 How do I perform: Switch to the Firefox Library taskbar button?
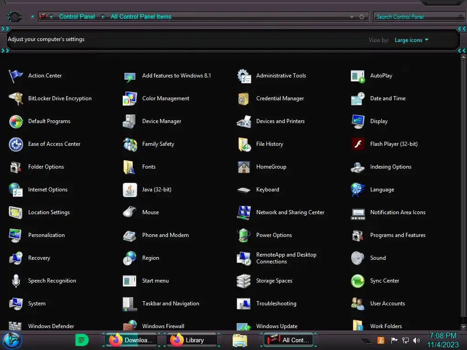coord(192,340)
